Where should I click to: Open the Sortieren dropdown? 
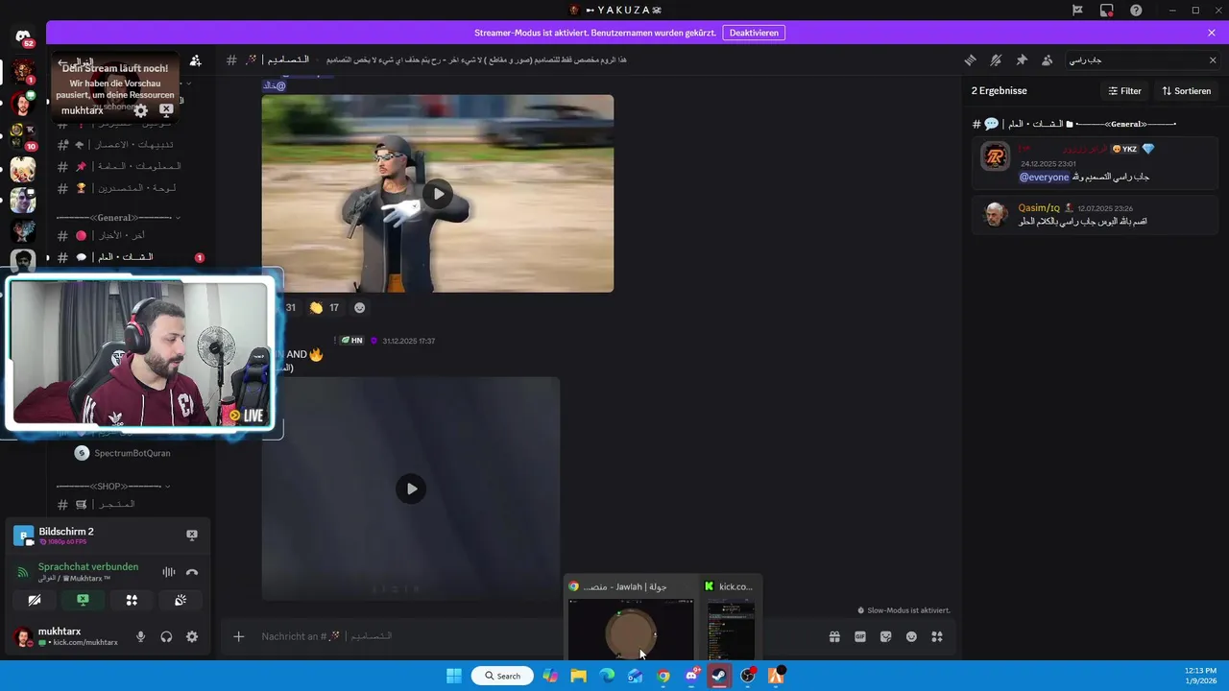[1187, 91]
